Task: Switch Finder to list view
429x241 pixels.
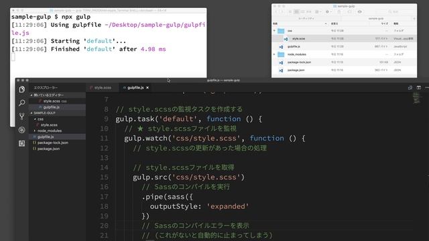Action: point(296,12)
